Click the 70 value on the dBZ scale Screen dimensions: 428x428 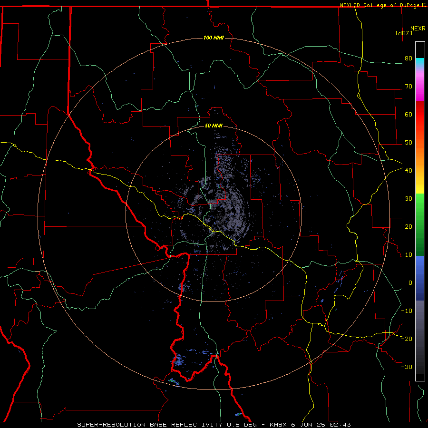pyautogui.click(x=409, y=86)
